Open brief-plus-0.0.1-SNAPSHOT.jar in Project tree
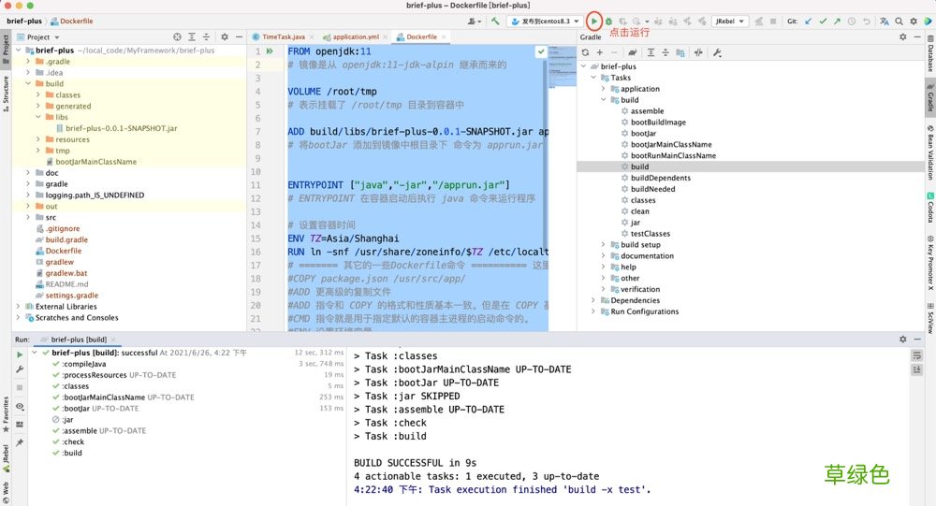This screenshot has height=506, width=936. click(x=121, y=128)
